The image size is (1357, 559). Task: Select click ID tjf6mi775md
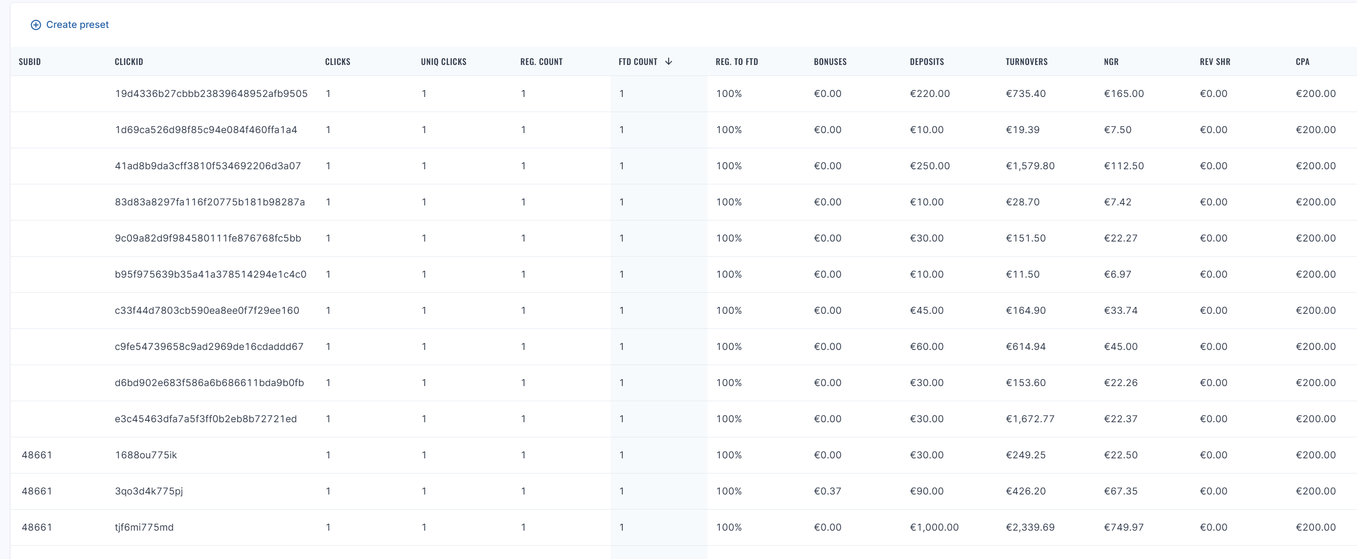[x=144, y=527]
